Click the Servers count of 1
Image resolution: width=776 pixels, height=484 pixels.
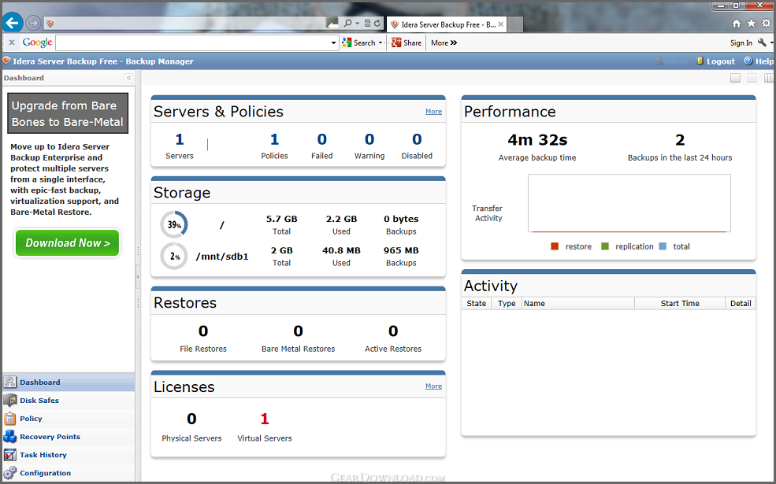click(x=180, y=139)
